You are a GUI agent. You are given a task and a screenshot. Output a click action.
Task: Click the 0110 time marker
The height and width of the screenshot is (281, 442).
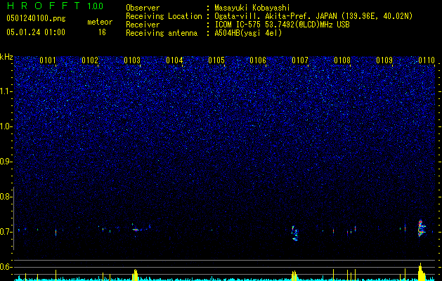coord(427,60)
